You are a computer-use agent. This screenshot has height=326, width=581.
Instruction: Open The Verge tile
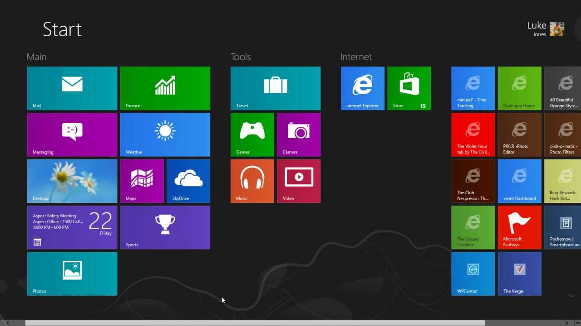pyautogui.click(x=519, y=274)
